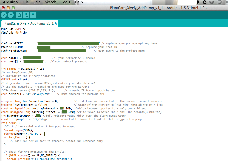This screenshot has width=228, height=161.
Task: Click the '#define APIKEY' text
Action: (12, 43)
